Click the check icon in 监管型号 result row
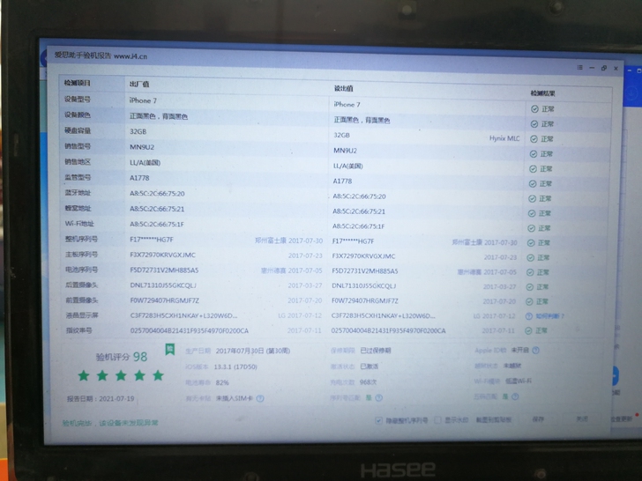This screenshot has height=481, width=642. pos(533,183)
